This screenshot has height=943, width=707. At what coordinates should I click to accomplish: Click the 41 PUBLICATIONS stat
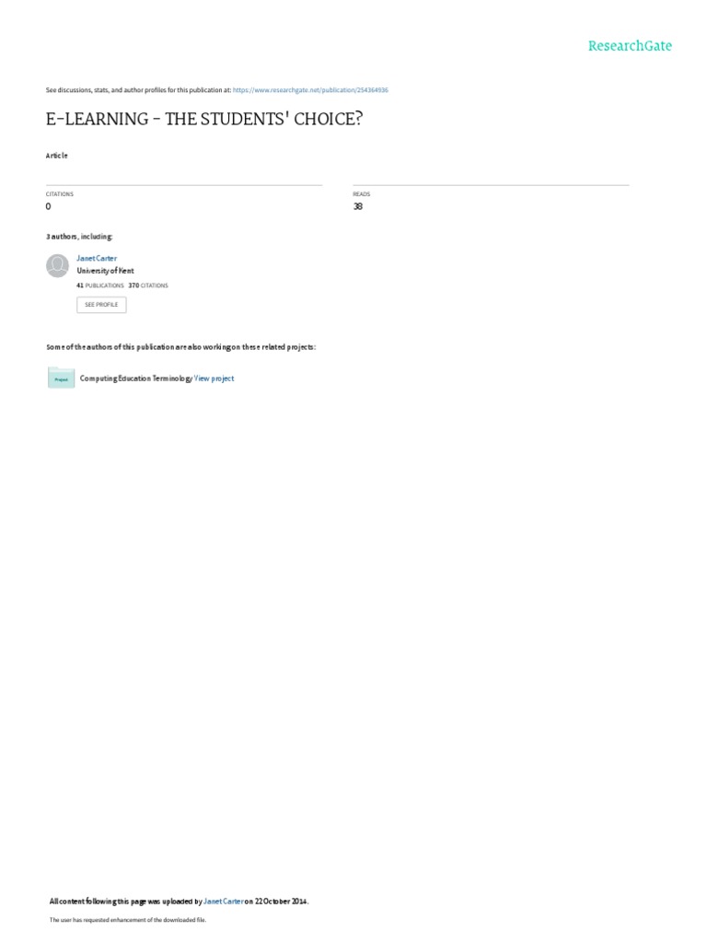(x=99, y=285)
